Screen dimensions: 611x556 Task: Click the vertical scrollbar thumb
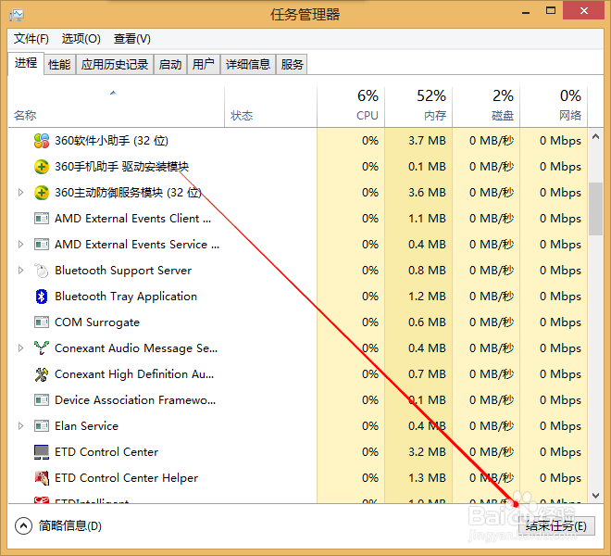point(595,208)
